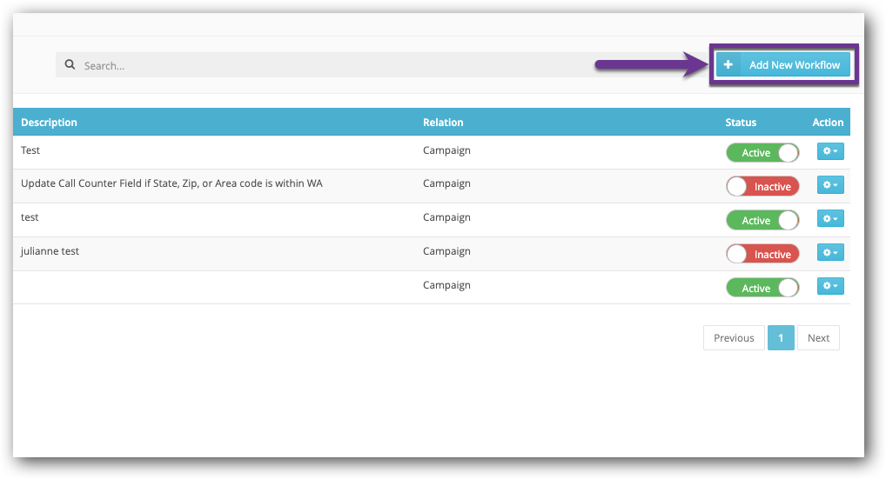The image size is (886, 479).
Task: Open gear action menu for blank description row
Action: [x=830, y=286]
